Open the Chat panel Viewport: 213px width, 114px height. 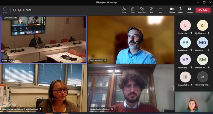tap(133, 10)
